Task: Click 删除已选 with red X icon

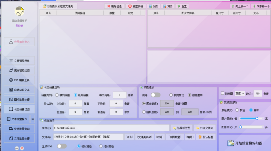Action: (x=114, y=6)
